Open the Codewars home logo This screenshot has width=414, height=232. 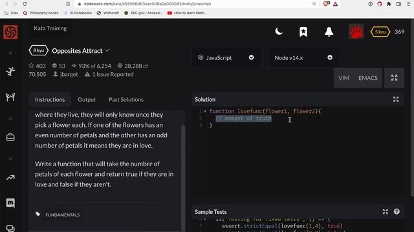[10, 32]
